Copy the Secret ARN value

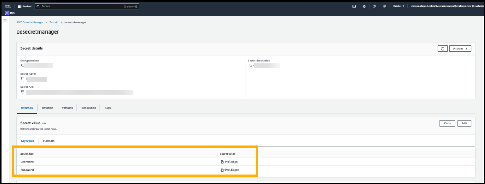22,92
